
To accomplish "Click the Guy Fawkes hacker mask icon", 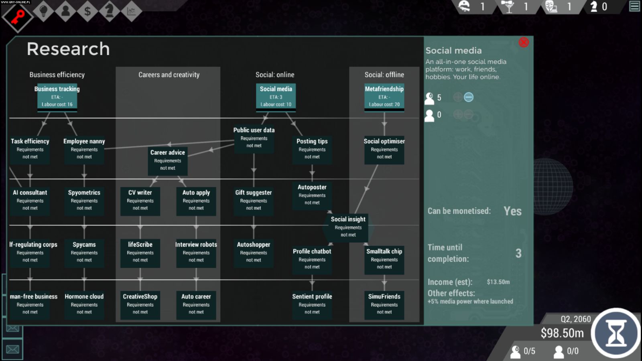I will tap(551, 6).
